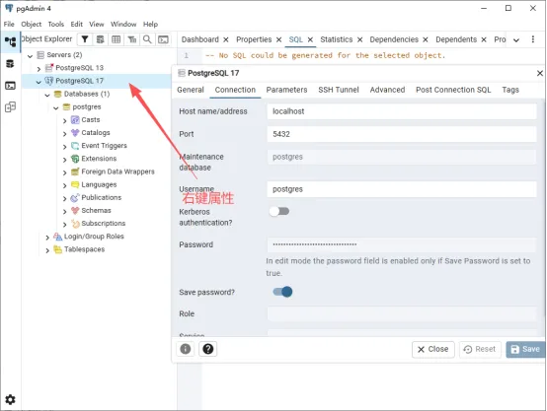Collapse the postgres database node

(x=56, y=108)
